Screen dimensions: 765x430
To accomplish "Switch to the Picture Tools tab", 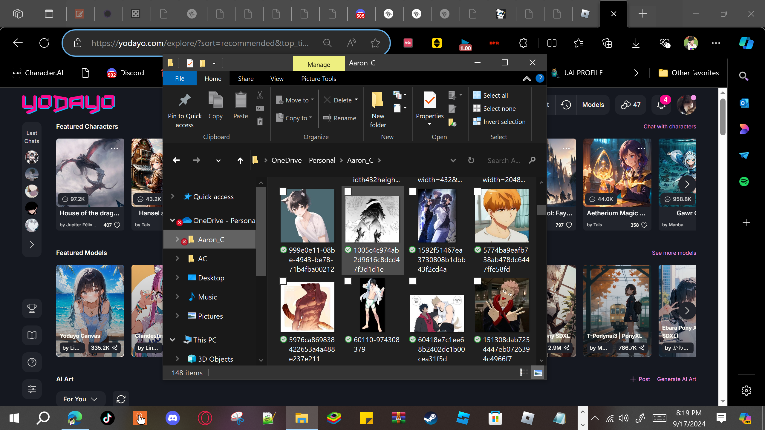I will click(318, 79).
